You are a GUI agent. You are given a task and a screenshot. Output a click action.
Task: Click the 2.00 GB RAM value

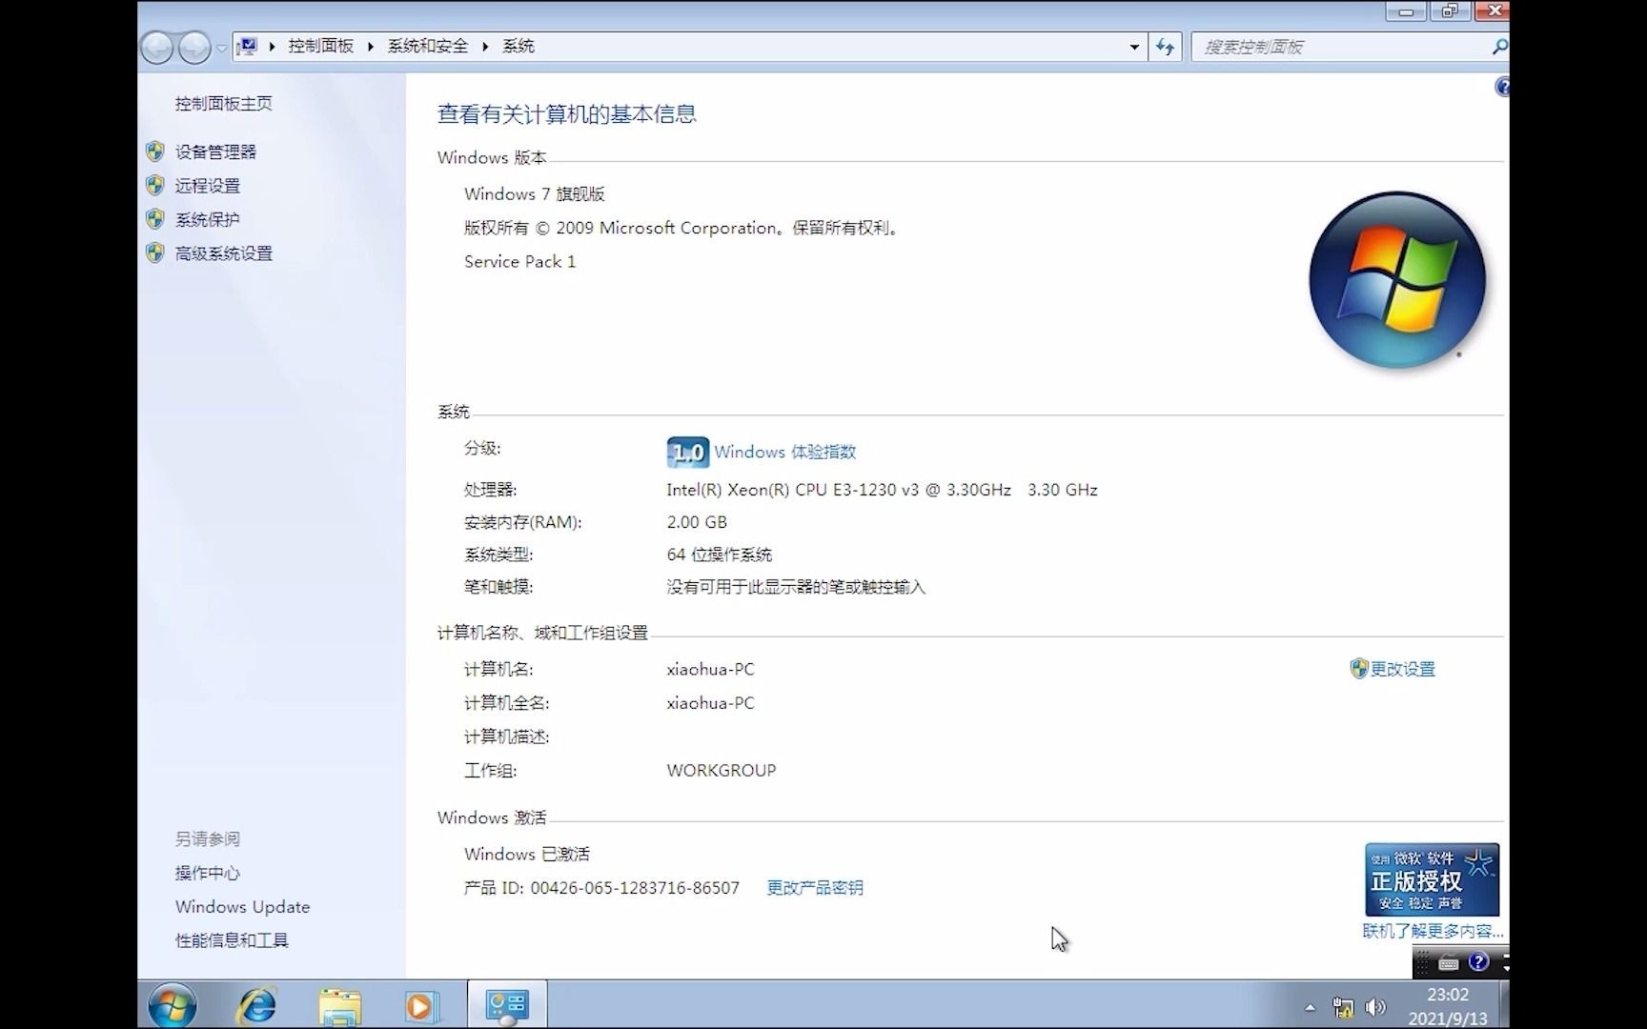pyautogui.click(x=697, y=522)
